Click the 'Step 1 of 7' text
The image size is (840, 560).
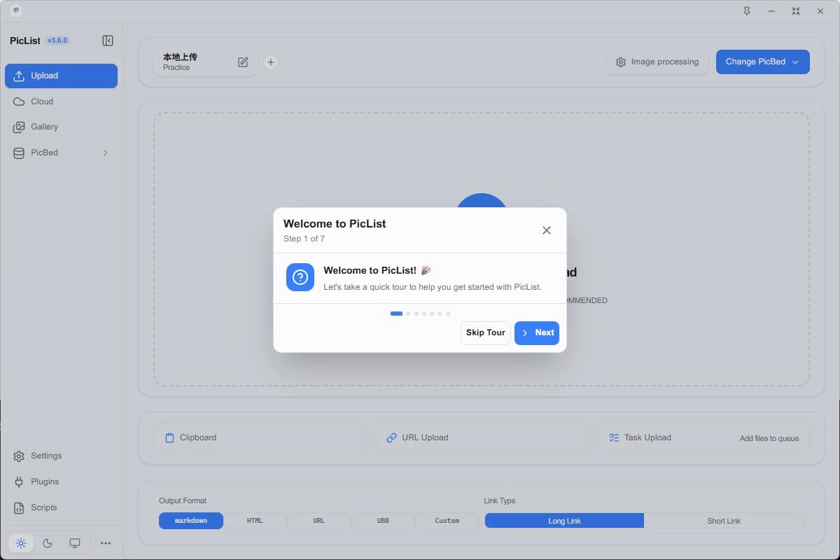pyautogui.click(x=304, y=239)
